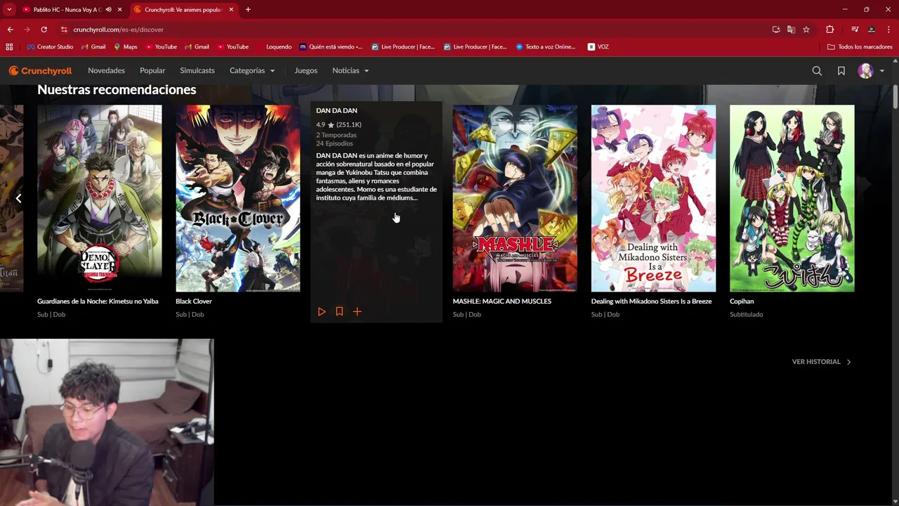Open the Novedades menu item
Screen dimensions: 899x506
(106, 70)
